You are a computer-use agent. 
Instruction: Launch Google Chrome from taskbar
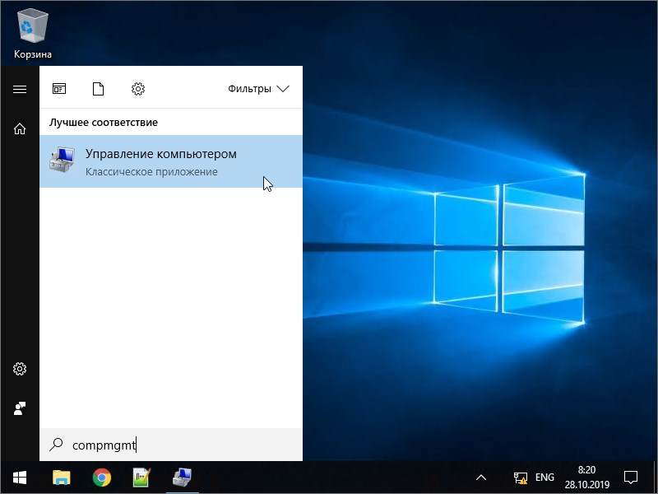pos(101,478)
